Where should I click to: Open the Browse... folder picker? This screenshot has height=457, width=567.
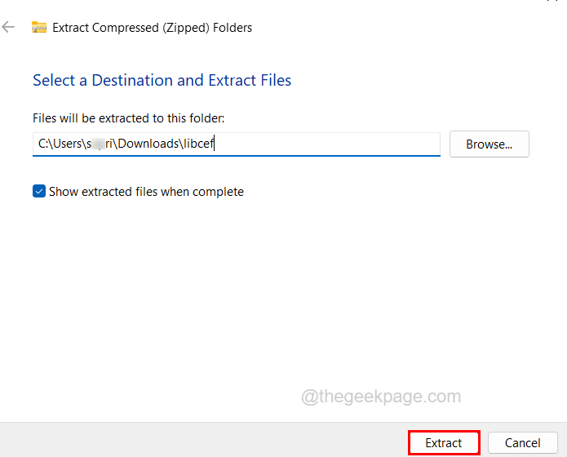[489, 144]
